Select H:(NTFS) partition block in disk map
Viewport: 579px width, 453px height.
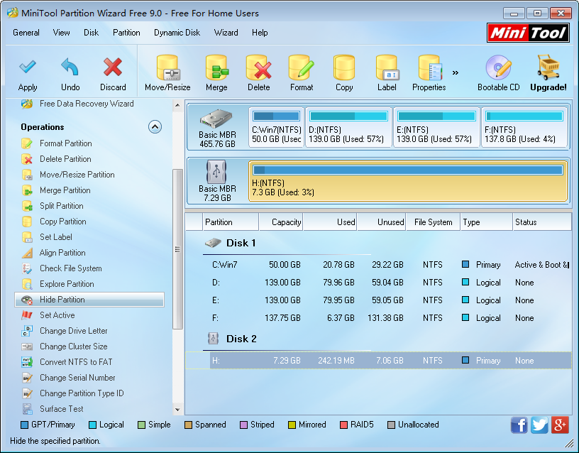point(408,181)
